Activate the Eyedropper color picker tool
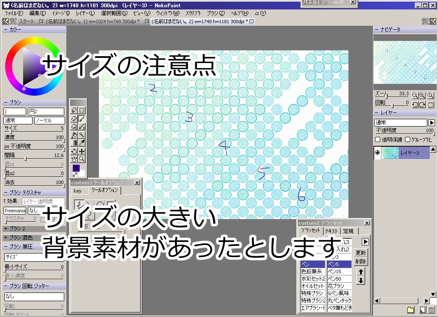The image size is (438, 317). (82, 143)
